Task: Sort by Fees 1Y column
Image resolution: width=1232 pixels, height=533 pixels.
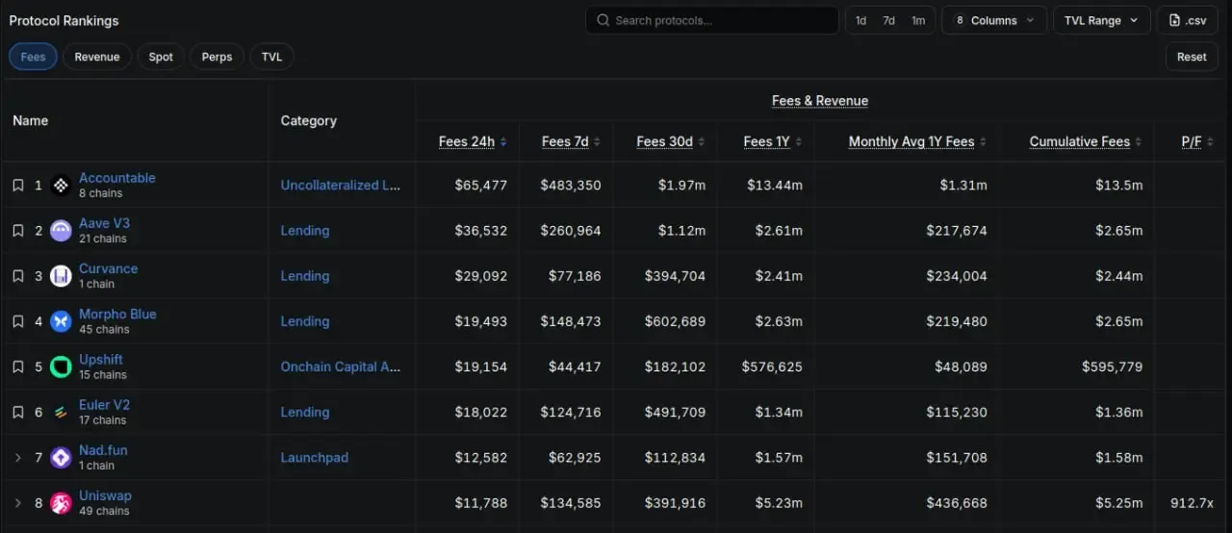Action: [772, 141]
